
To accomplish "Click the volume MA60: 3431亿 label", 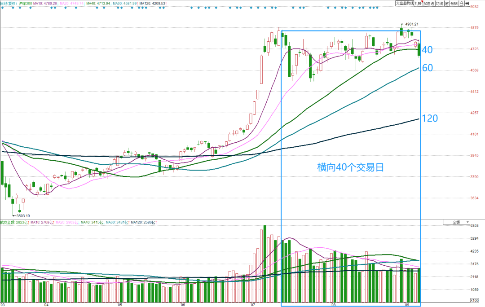I will pyautogui.click(x=118, y=222).
